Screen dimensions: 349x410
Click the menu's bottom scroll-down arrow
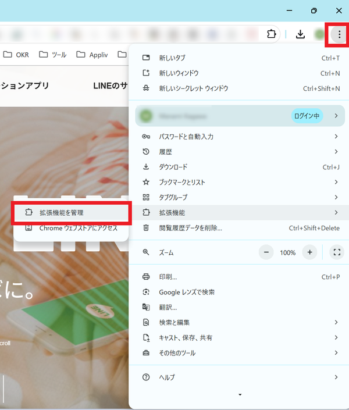pos(240,394)
